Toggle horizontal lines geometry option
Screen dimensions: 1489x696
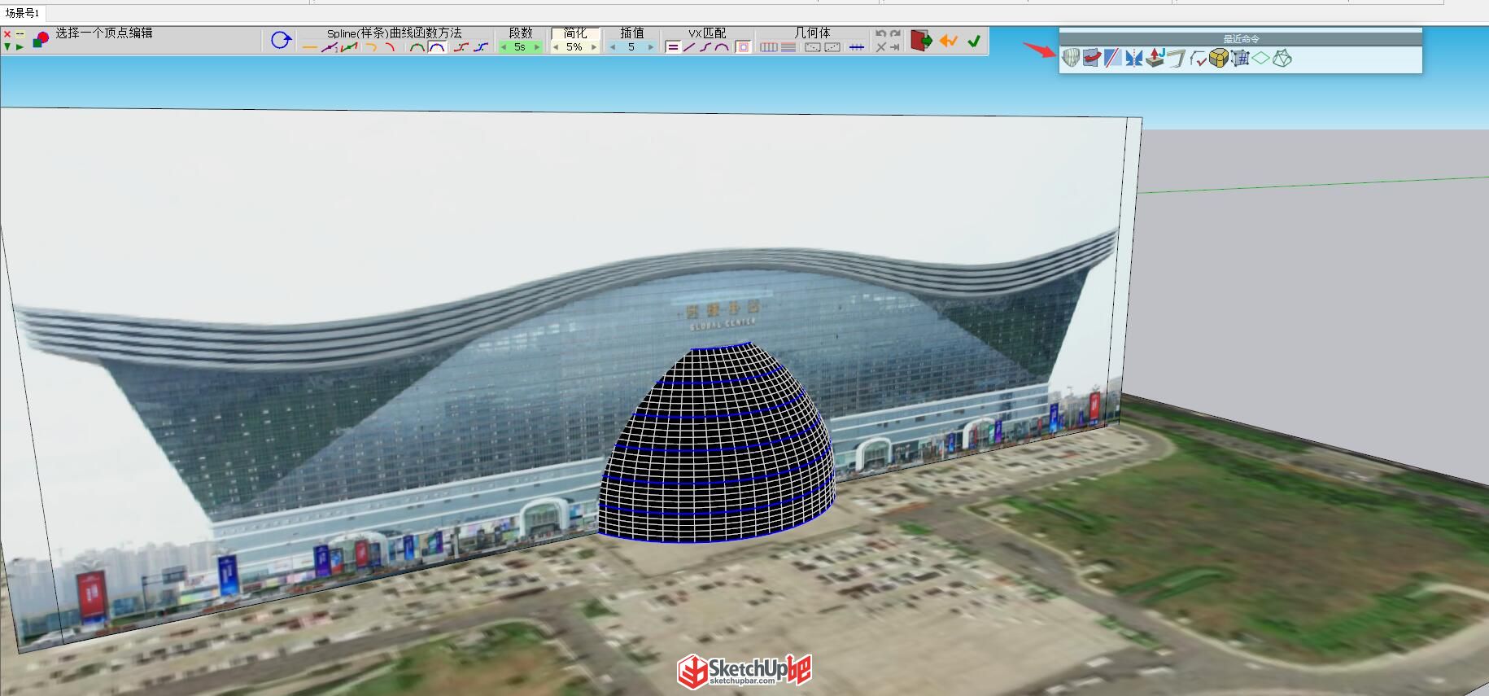click(x=788, y=47)
